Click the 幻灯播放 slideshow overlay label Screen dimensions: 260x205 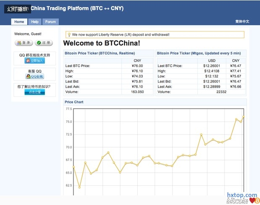pyautogui.click(x=18, y=8)
